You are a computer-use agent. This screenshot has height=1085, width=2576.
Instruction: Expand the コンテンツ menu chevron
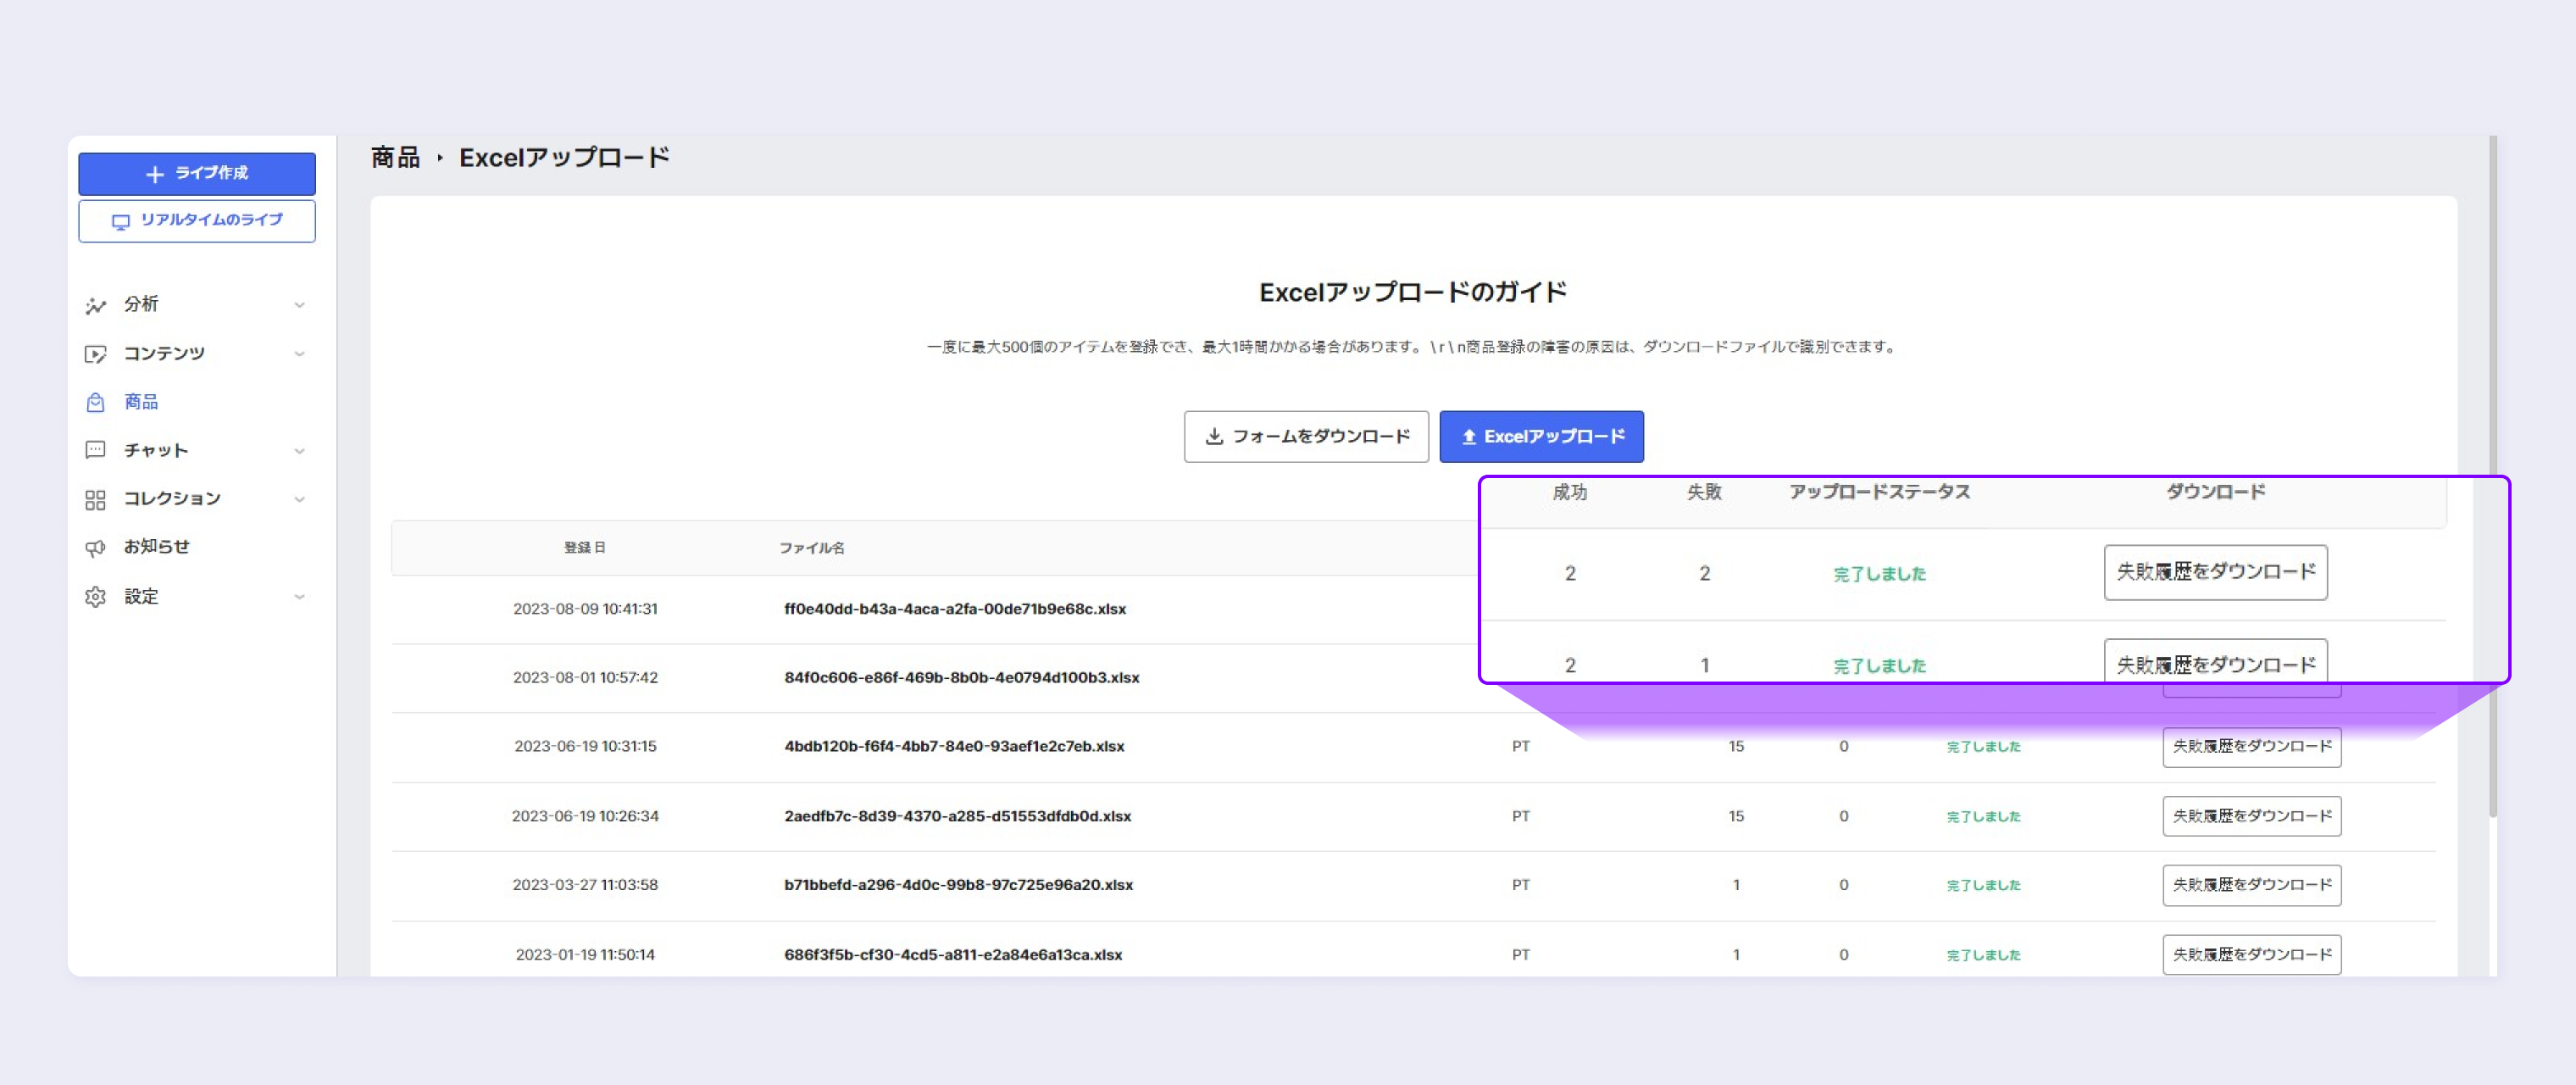click(299, 354)
